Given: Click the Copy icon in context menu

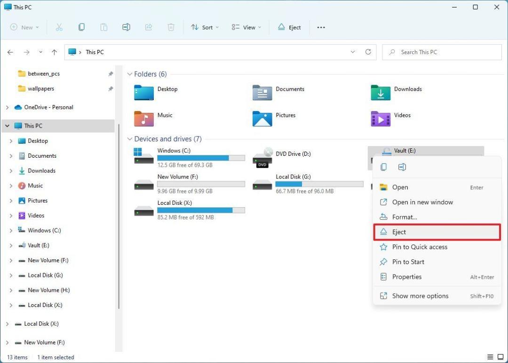Looking at the screenshot, I should [x=384, y=167].
